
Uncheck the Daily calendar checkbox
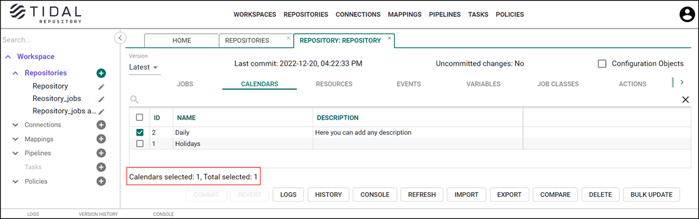(x=139, y=132)
